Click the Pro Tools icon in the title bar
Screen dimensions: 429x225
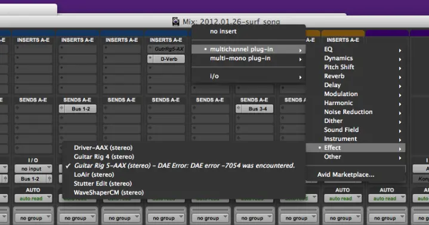[x=175, y=21]
